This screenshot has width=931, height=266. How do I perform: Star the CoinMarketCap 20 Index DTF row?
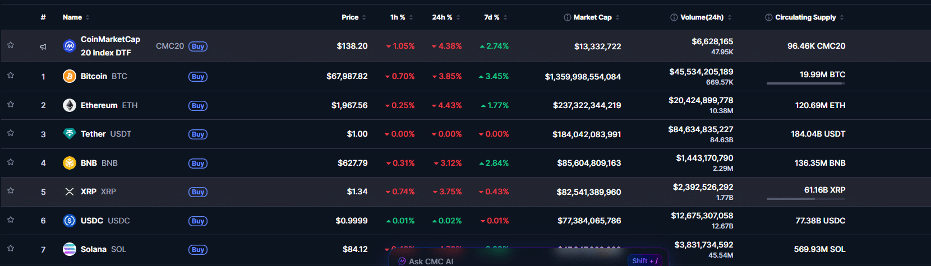pos(11,45)
